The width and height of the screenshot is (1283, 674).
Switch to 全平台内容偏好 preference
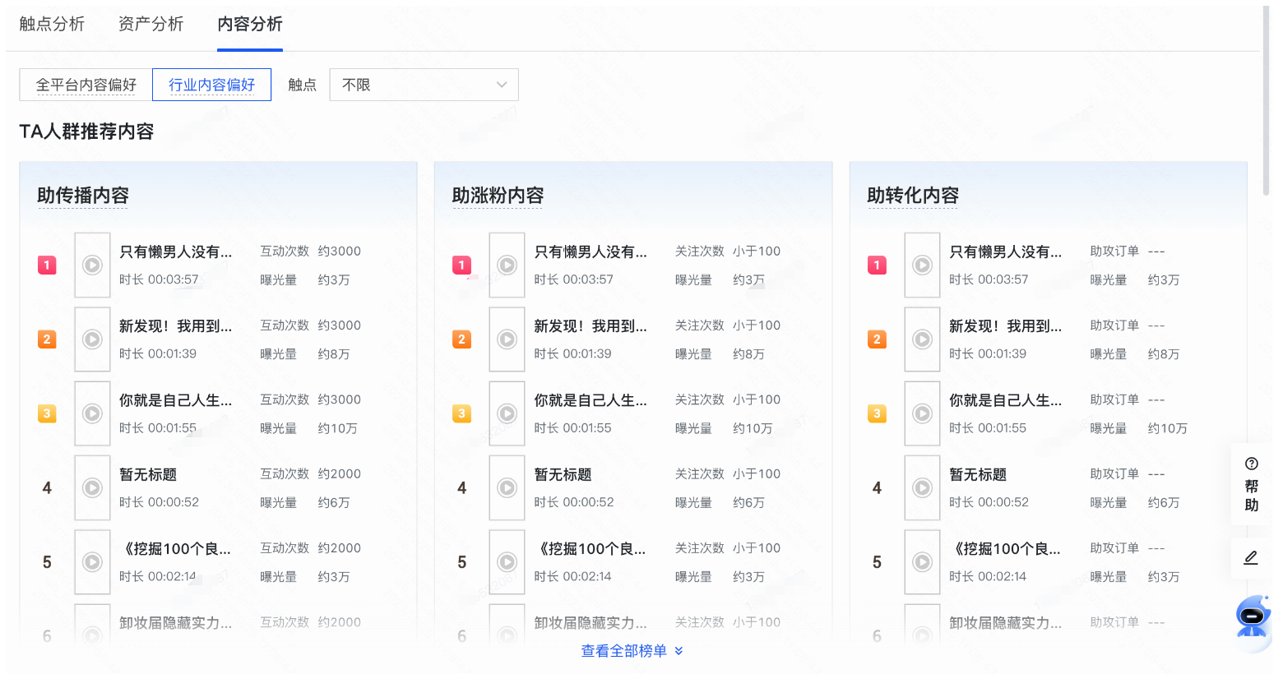click(84, 85)
